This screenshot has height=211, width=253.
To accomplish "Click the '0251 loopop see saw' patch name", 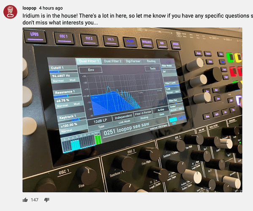I will point(127,129).
